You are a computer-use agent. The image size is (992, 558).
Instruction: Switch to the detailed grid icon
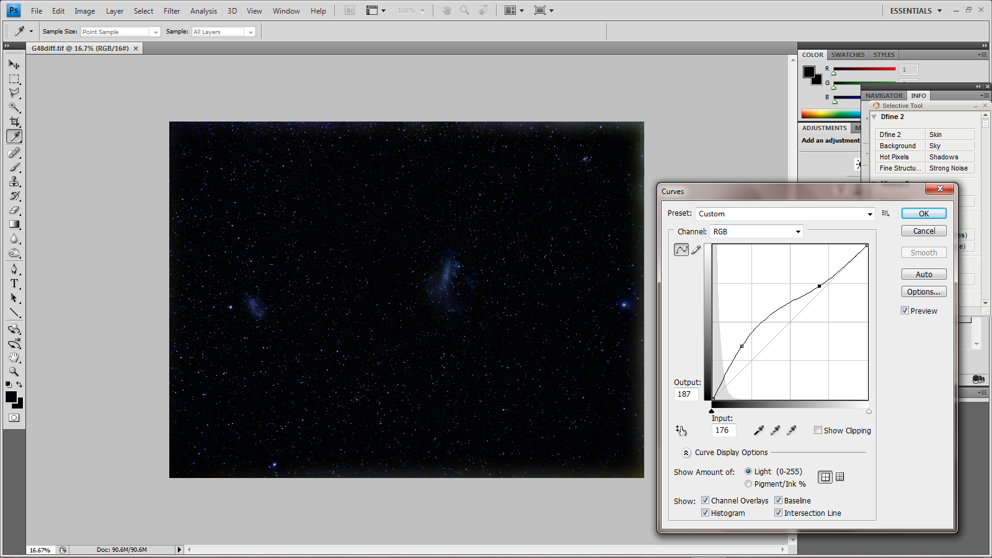(840, 477)
